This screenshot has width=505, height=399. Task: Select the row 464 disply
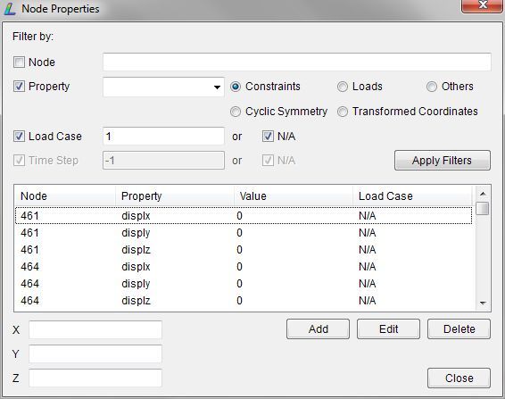coord(244,284)
